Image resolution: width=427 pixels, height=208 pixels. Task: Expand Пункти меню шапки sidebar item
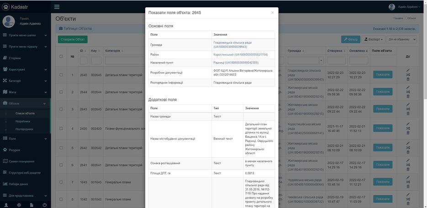(x=25, y=35)
